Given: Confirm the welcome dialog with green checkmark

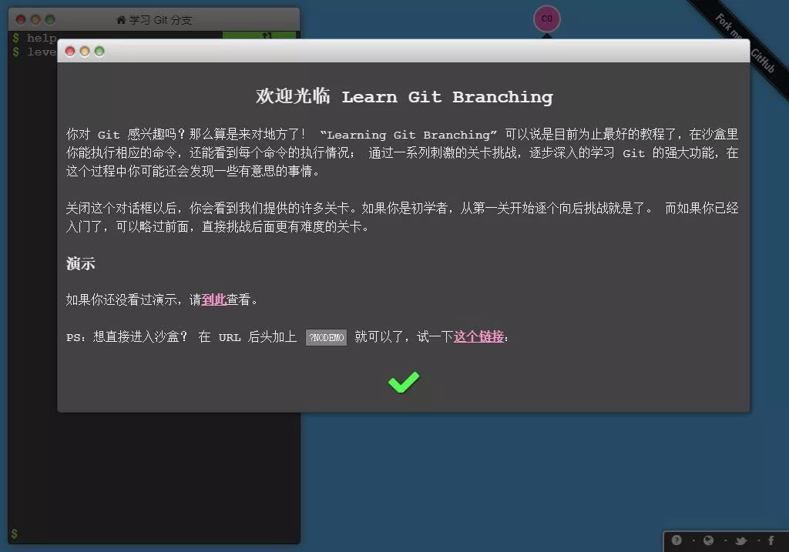Looking at the screenshot, I should (x=404, y=383).
